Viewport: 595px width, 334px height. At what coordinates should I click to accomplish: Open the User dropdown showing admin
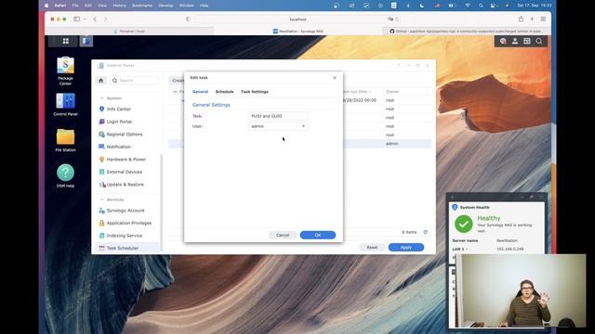coord(277,126)
